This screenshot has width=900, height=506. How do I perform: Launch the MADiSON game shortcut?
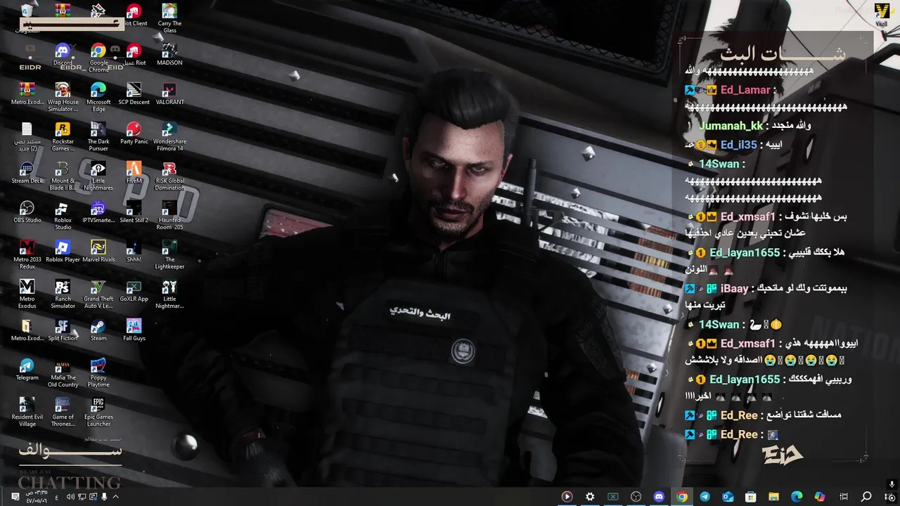[169, 55]
